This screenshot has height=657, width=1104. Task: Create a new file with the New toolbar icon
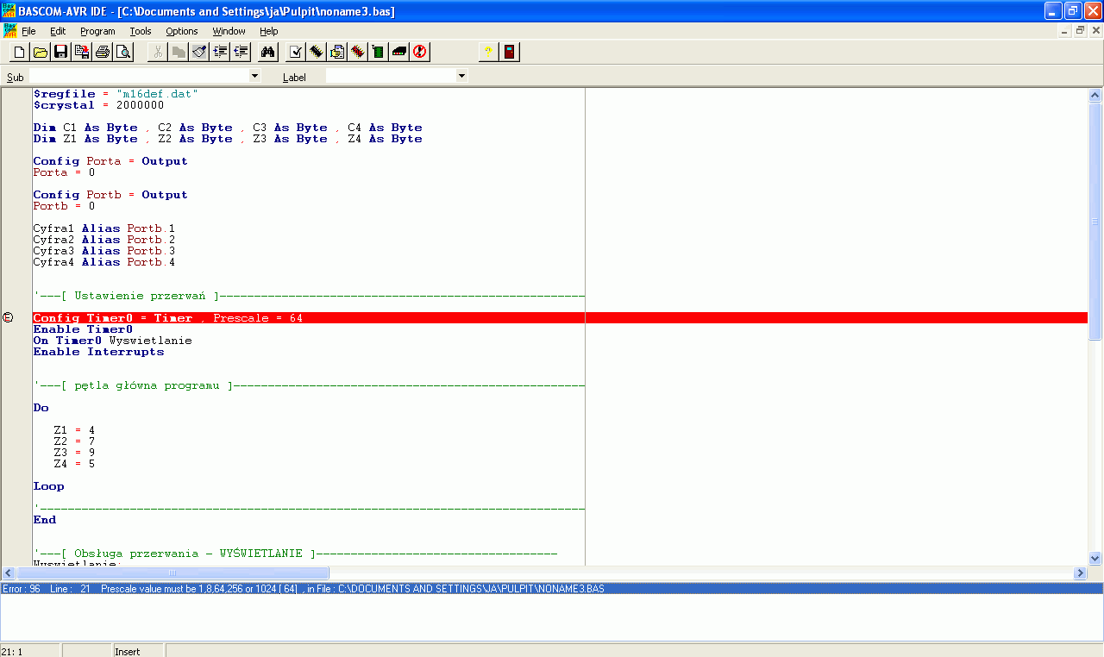pos(19,53)
